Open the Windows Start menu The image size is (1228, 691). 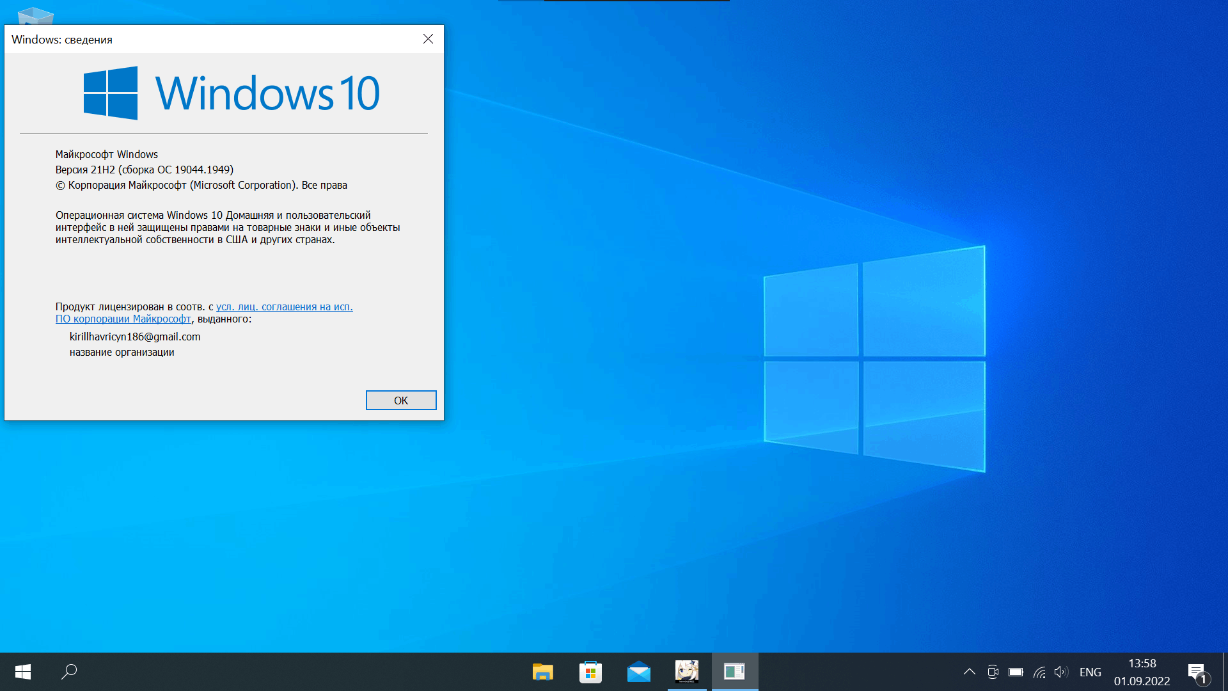[x=23, y=672]
